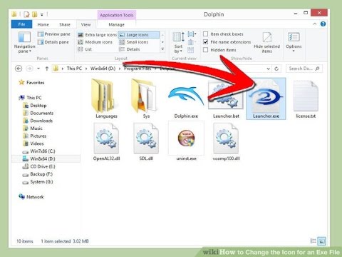The width and height of the screenshot is (342, 257).
Task: Open address bar history dropdown
Action: point(268,69)
